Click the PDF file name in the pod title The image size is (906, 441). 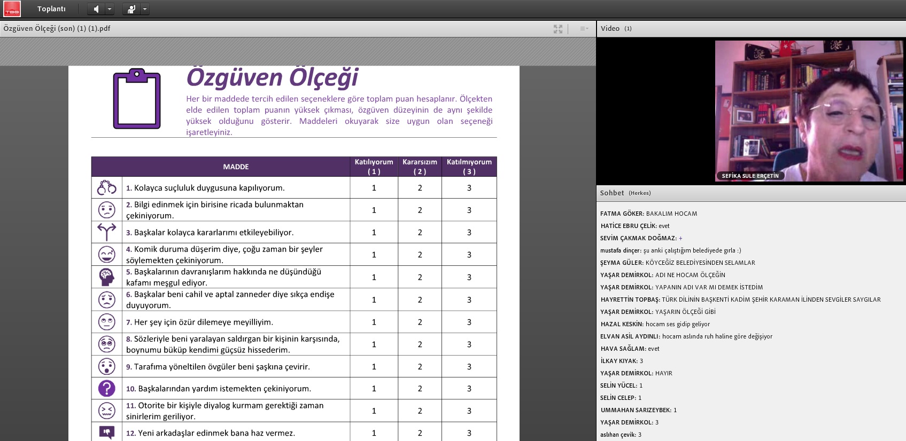pos(57,29)
